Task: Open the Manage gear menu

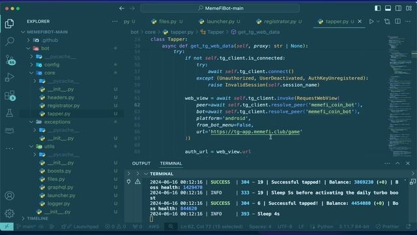Action: click(10, 213)
